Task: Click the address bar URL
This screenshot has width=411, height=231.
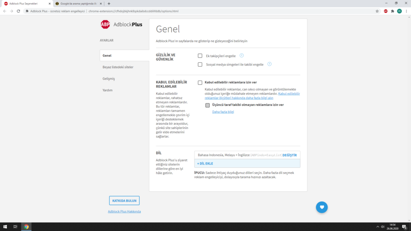Action: (x=133, y=11)
